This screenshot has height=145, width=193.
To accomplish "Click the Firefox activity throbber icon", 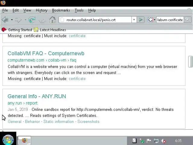I will click(x=189, y=9).
